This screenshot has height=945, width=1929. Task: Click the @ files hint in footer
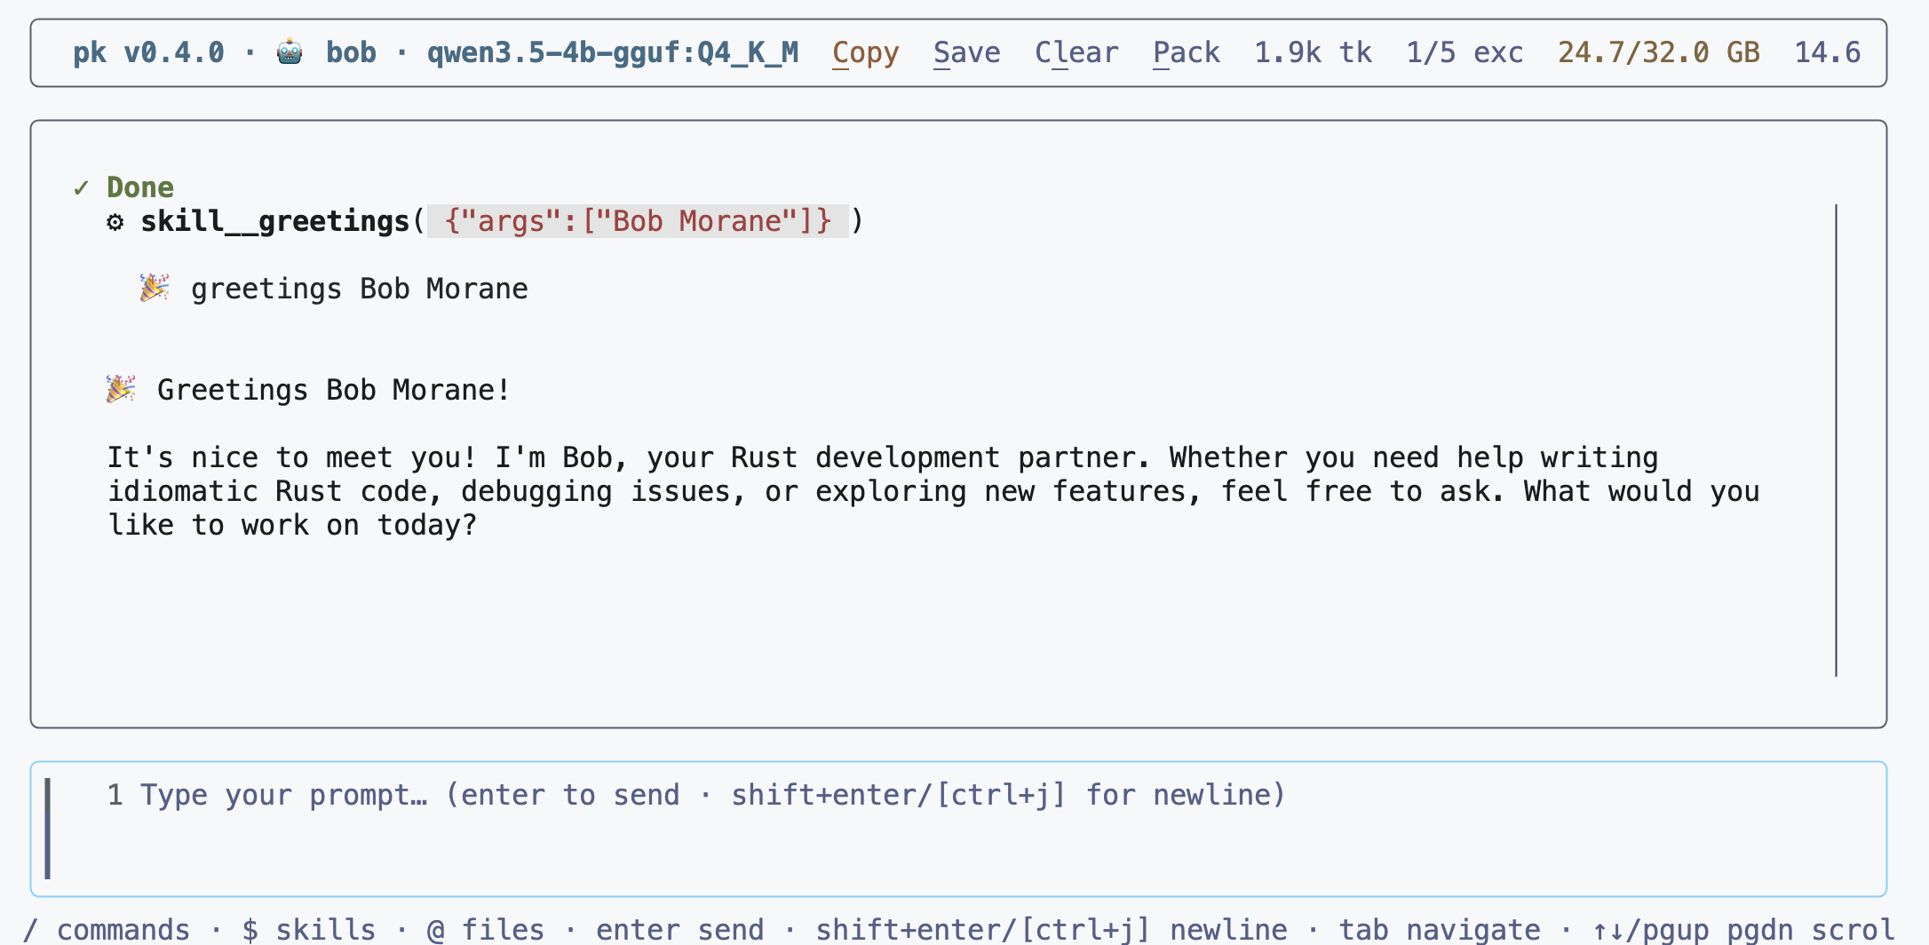click(x=486, y=930)
